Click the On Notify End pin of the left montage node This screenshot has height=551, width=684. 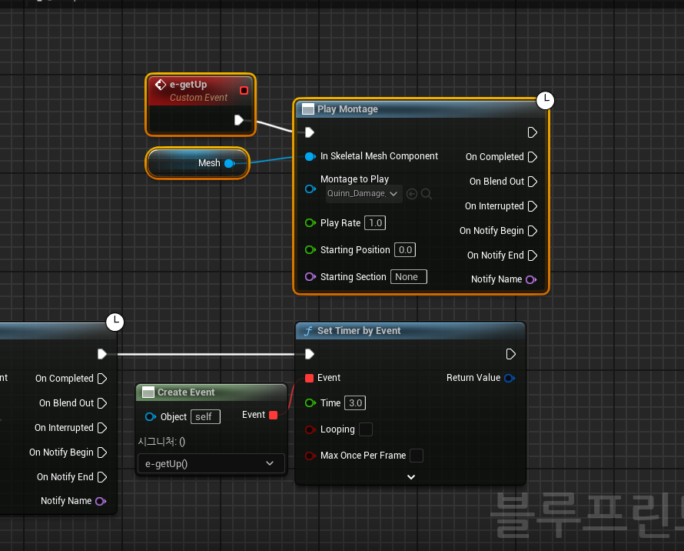tap(102, 476)
